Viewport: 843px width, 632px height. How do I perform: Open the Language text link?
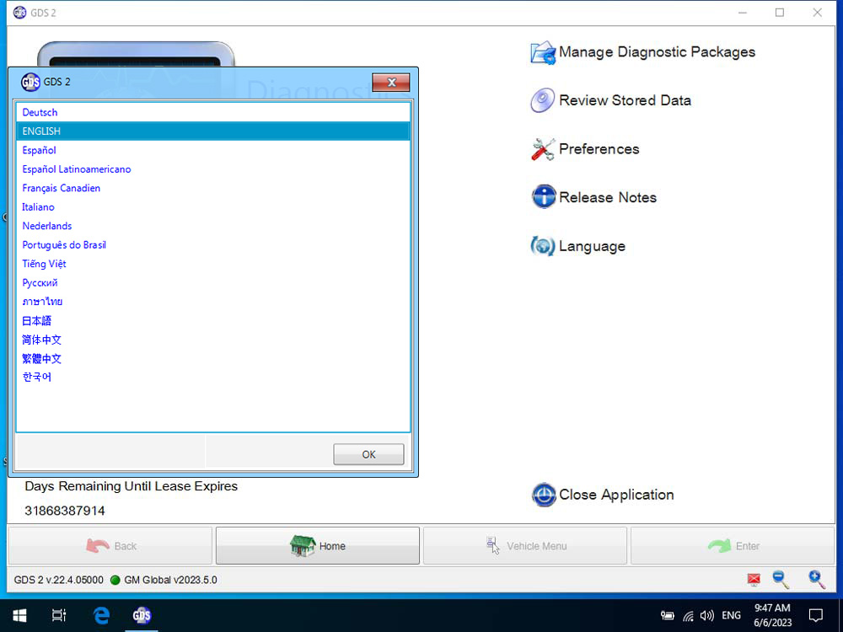click(x=592, y=246)
